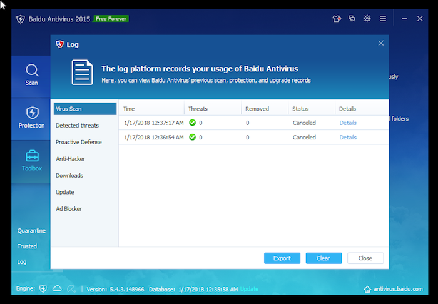View the Anti-Hacker log

(x=85, y=159)
